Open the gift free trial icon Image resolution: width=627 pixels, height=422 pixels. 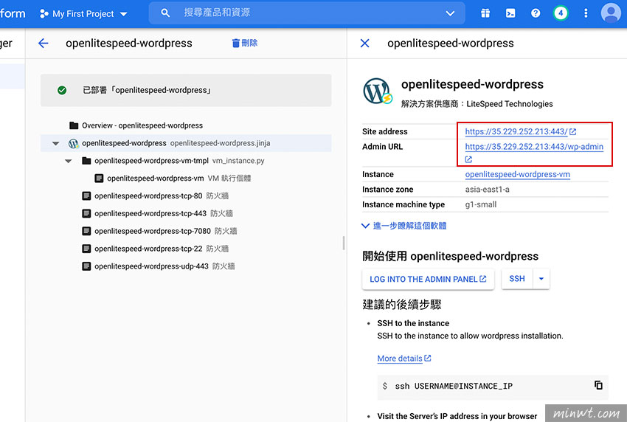(x=485, y=13)
